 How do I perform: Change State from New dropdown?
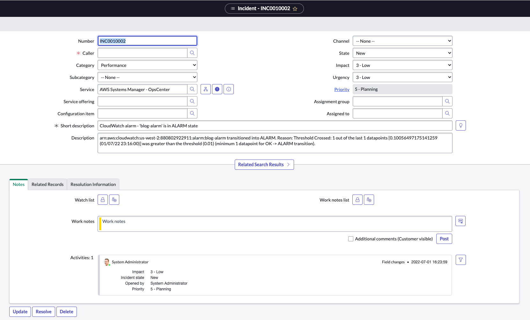402,53
